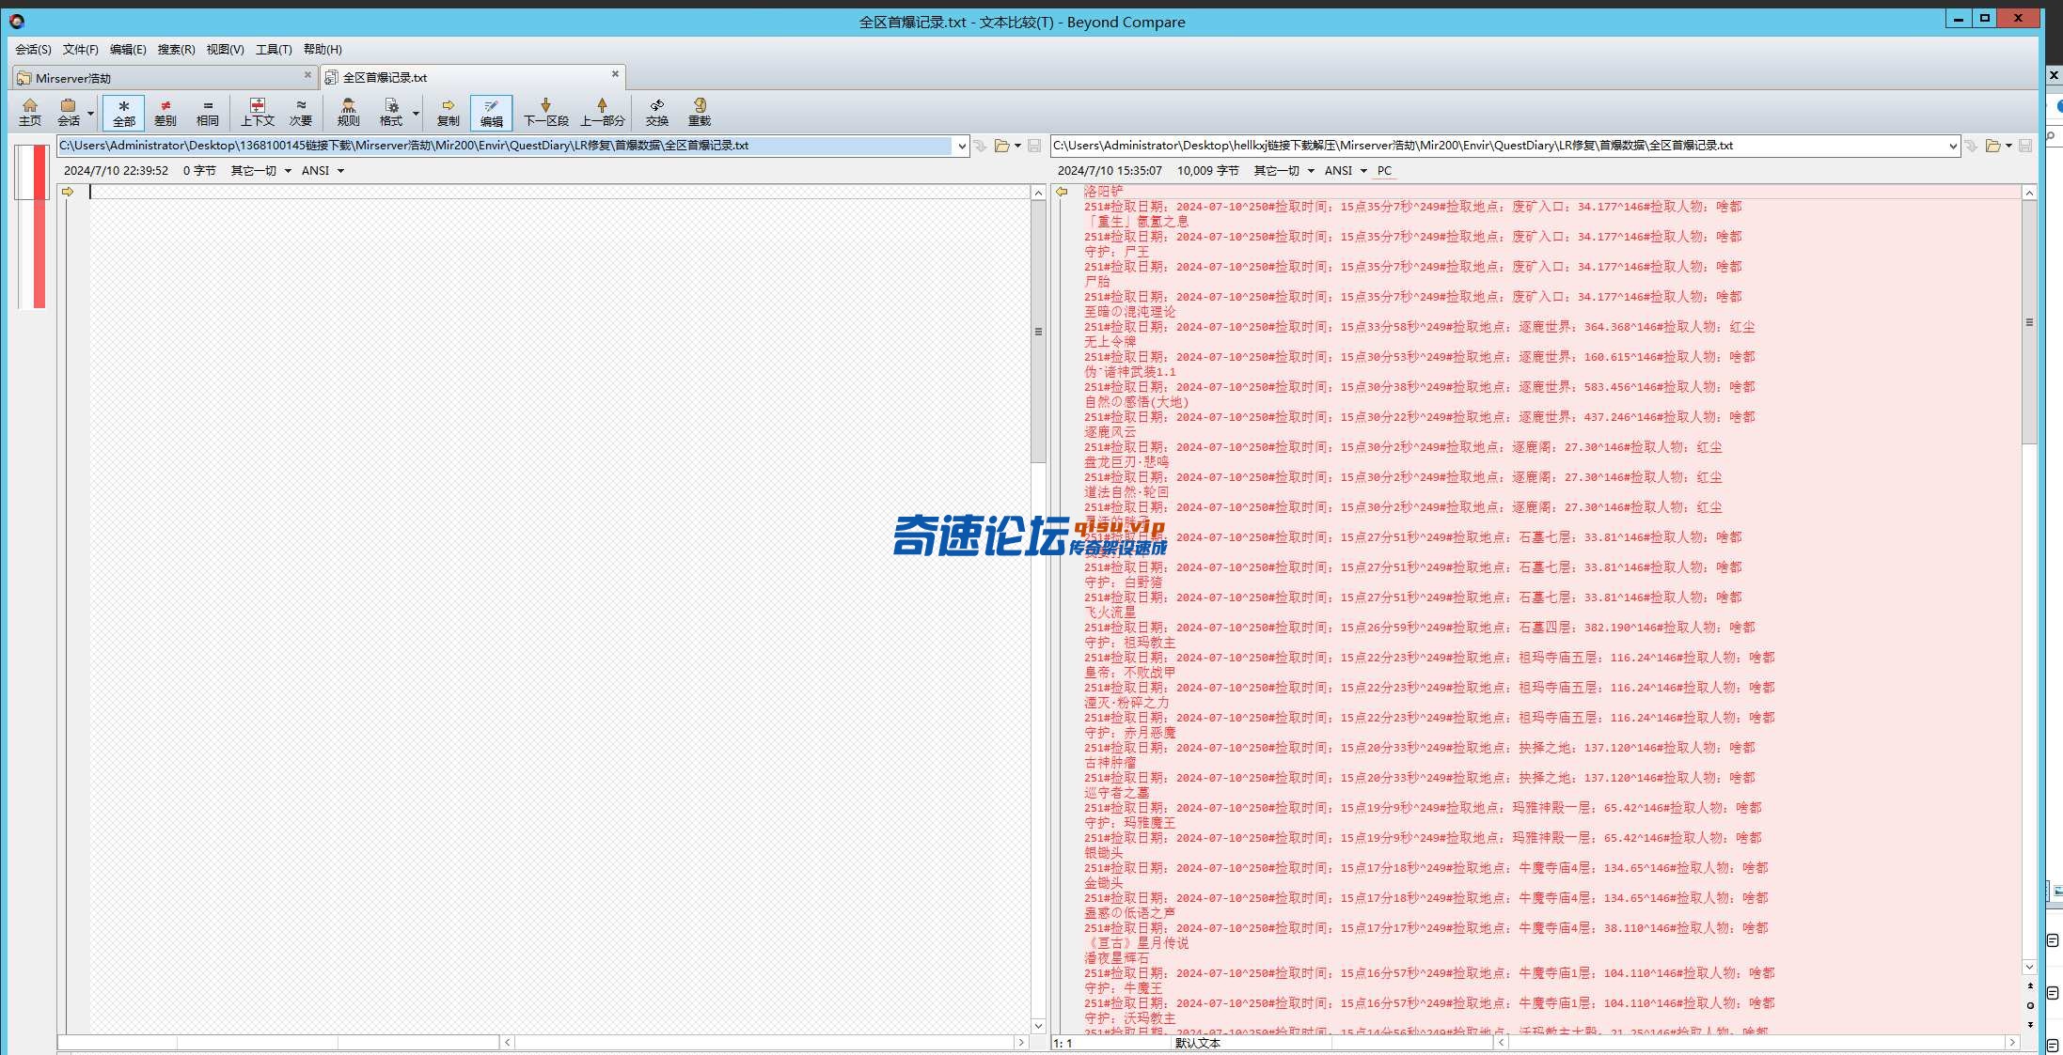Open the 搜索(R) menu

click(x=176, y=50)
